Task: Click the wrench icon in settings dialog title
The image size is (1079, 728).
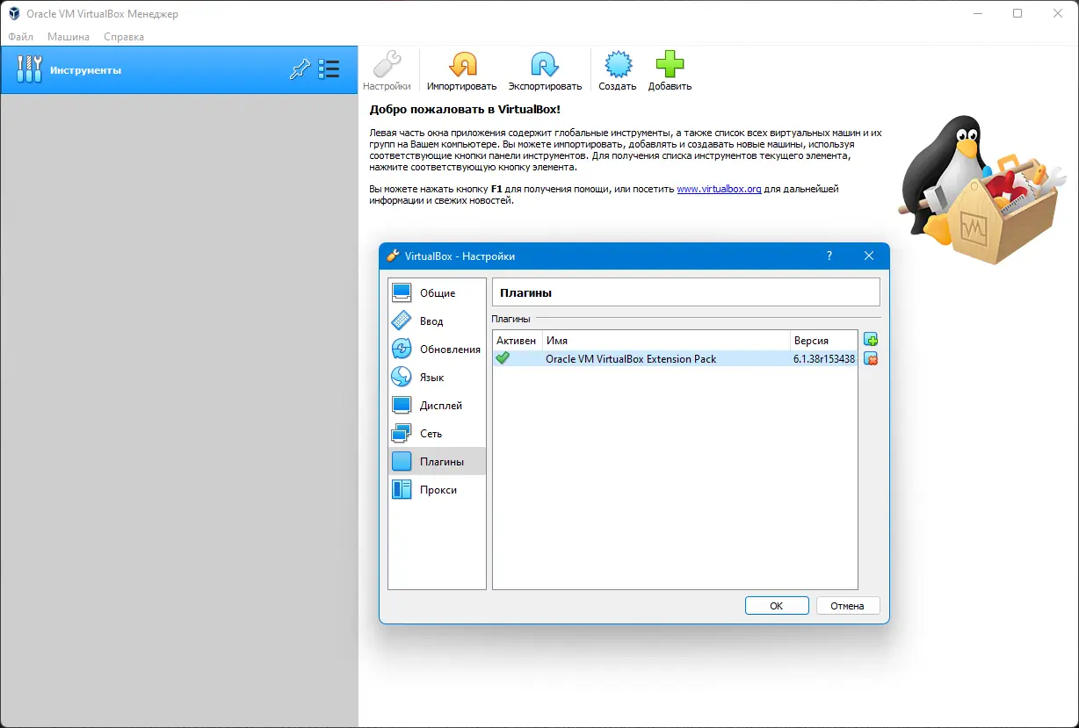Action: click(394, 256)
